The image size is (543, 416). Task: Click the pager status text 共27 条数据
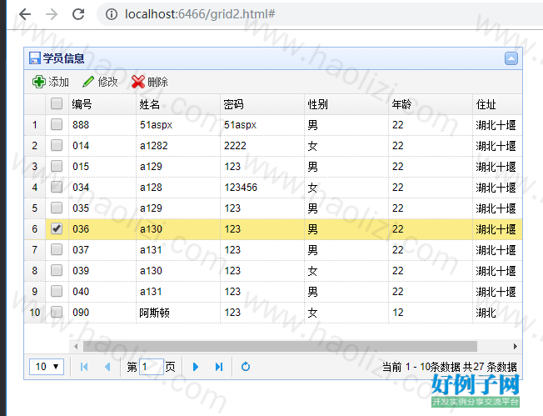coord(490,367)
